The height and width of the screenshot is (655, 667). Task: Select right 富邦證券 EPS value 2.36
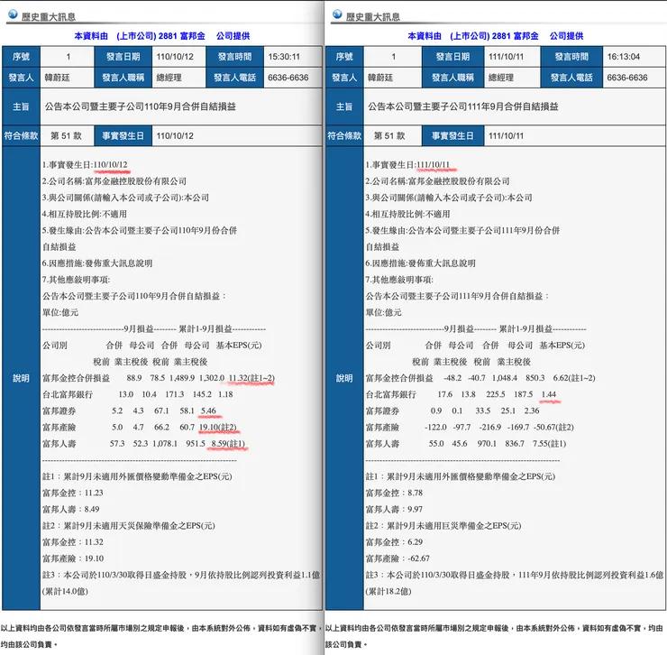532,411
